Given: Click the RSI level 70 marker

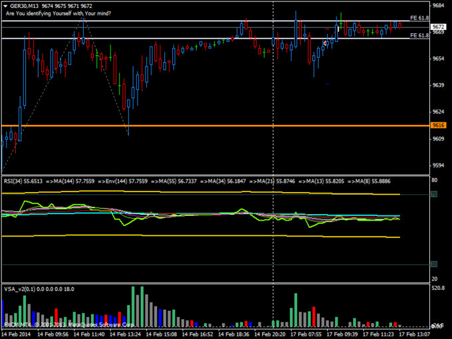Looking at the screenshot, I should [433, 195].
